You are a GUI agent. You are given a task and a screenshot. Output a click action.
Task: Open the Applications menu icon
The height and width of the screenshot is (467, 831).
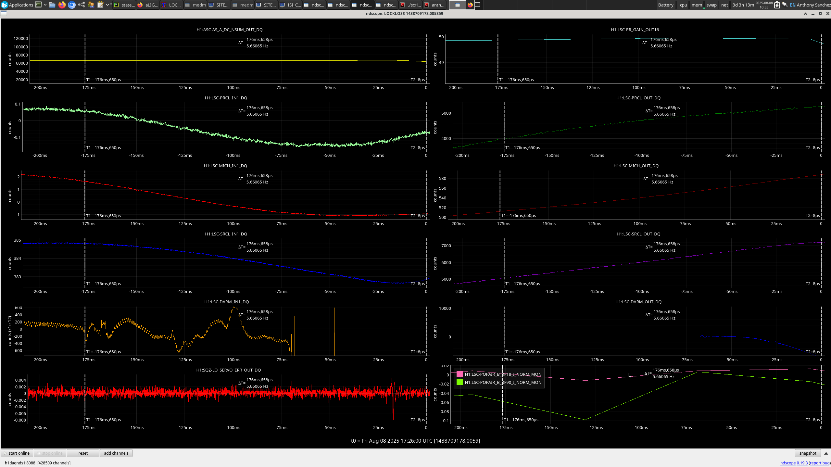(x=5, y=5)
